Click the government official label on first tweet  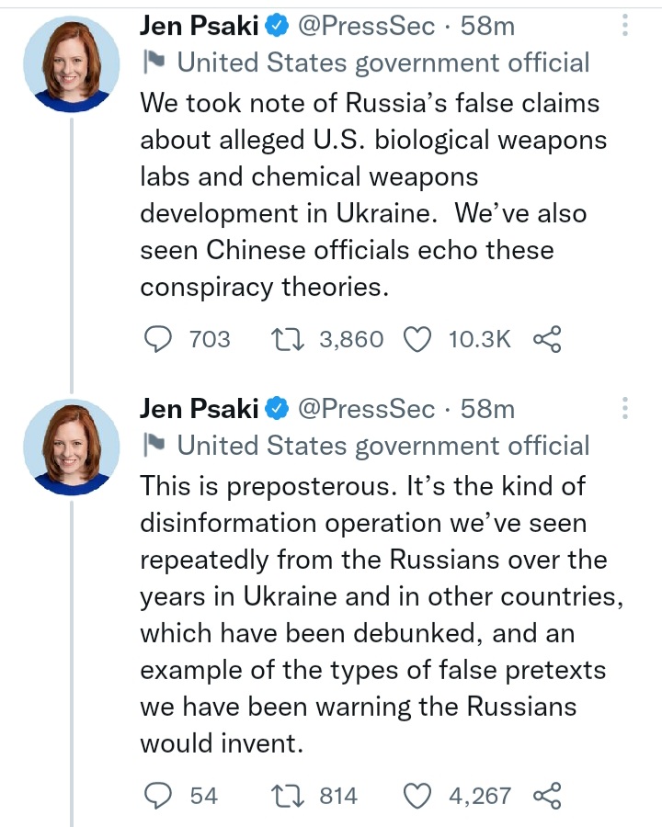382,62
